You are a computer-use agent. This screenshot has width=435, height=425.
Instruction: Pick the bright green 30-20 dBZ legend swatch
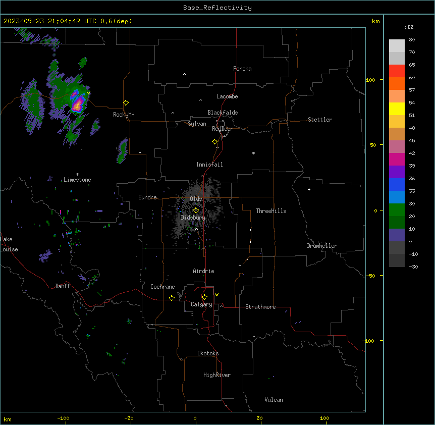click(x=397, y=209)
